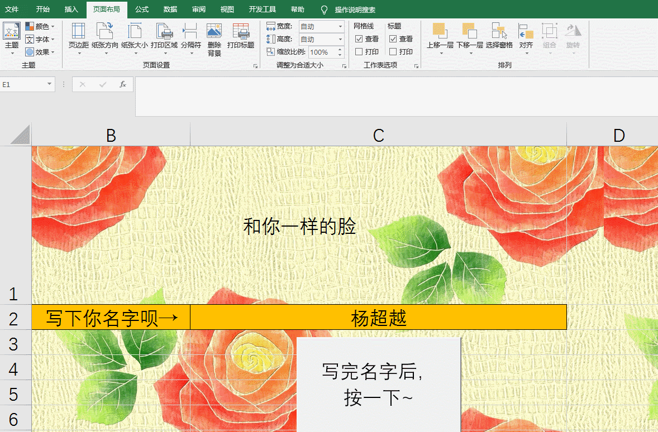Open the Name Box dropdown arrow
This screenshot has width=658, height=432.
coord(50,84)
